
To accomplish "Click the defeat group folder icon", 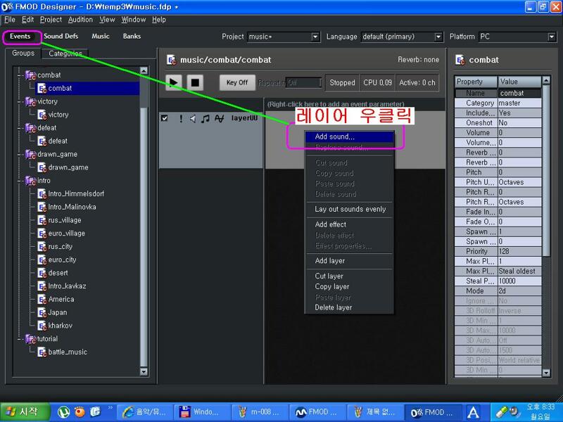I will pyautogui.click(x=30, y=128).
